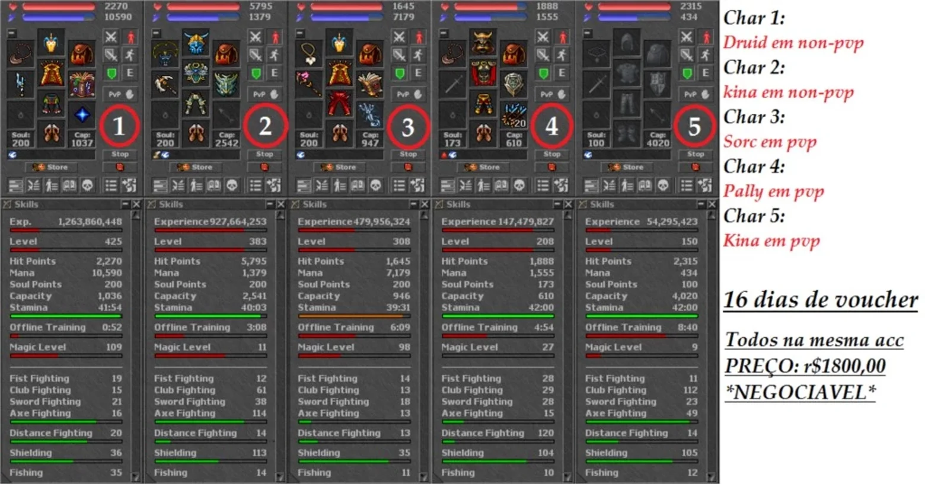Click the arrow stack of 20 in Cap 610 inventory
Screen dimensions: 925x484
click(513, 114)
